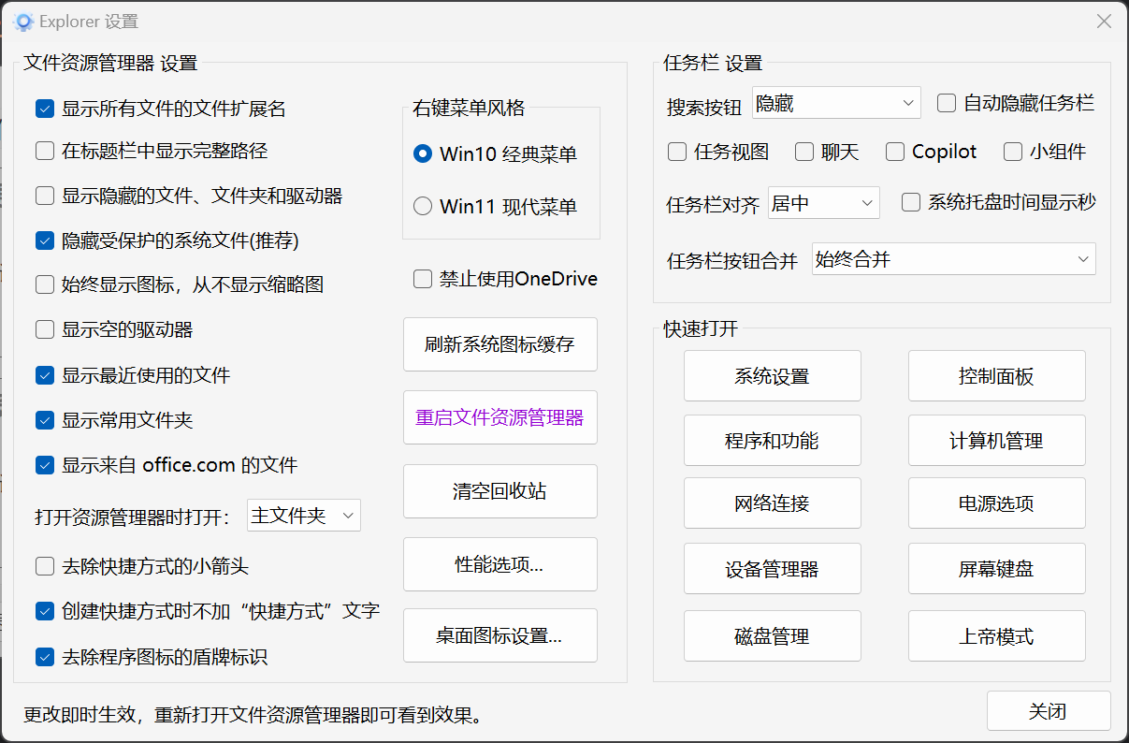Enable 始终显示图标，从不显示缩略图
The height and width of the screenshot is (743, 1129).
(44, 284)
